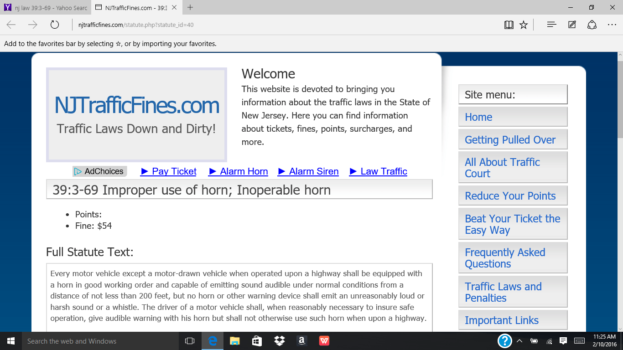Show hidden system tray icons chevron
The height and width of the screenshot is (350, 623).
(x=519, y=341)
